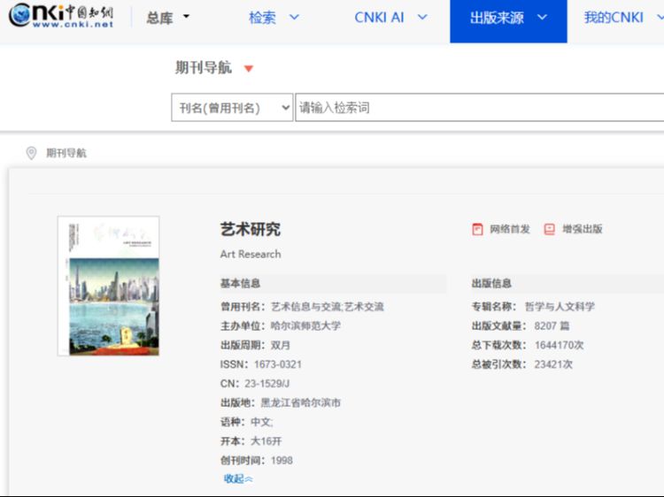Click 总被引次数 value 23421次
The image size is (664, 497).
(x=553, y=364)
